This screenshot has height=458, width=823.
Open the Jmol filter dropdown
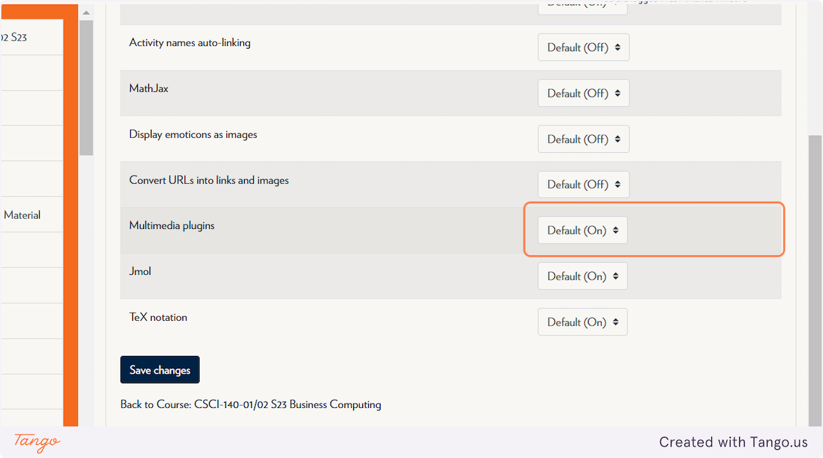click(582, 276)
